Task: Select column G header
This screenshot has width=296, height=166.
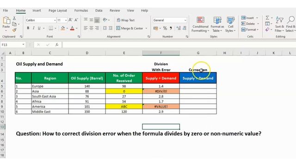Action: pos(198,53)
